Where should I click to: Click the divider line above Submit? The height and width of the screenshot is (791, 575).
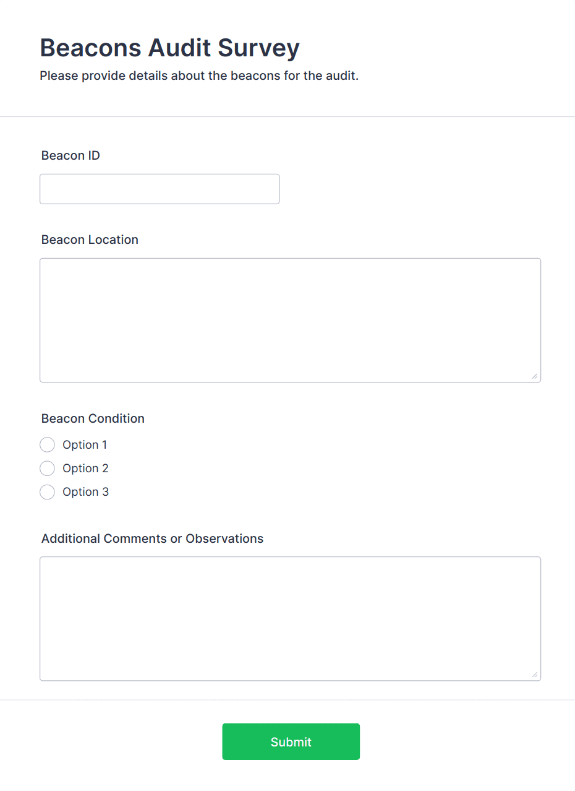pyautogui.click(x=287, y=700)
